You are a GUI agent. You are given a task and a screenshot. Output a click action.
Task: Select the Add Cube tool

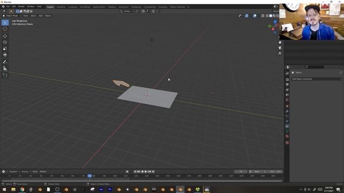tap(5, 76)
